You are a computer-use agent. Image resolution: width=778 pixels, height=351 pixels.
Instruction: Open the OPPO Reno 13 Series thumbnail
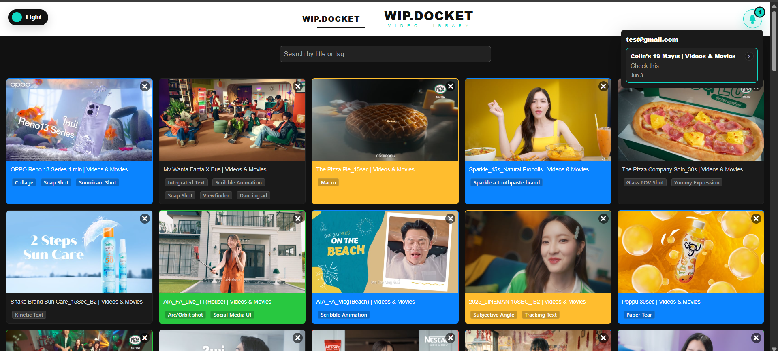tap(79, 120)
